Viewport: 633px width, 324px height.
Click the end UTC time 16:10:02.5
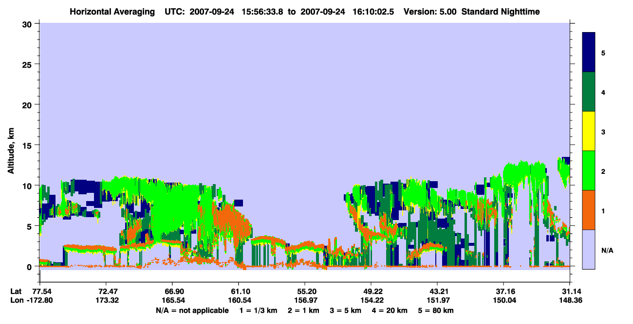(x=372, y=11)
